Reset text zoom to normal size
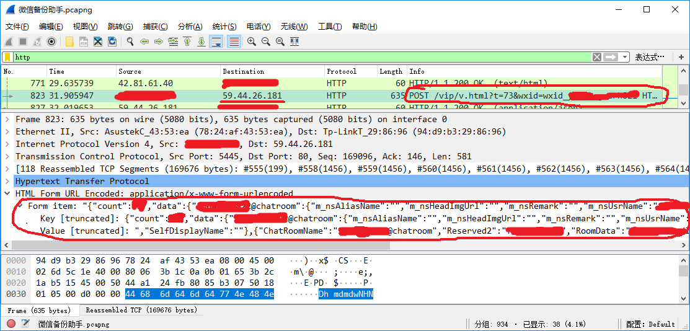Screen dimensions: 690x331 280,42
